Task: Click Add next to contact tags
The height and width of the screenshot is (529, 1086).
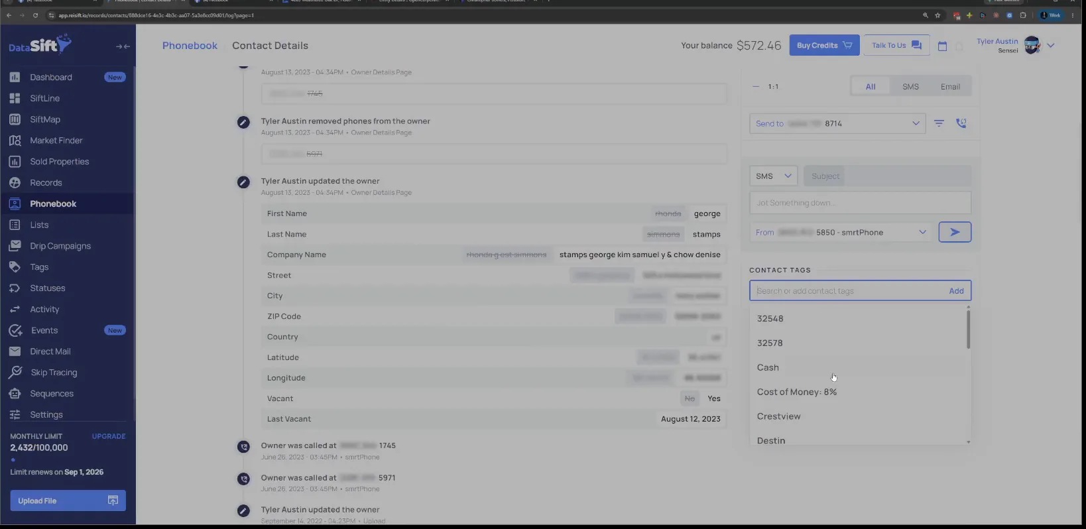Action: 956,291
